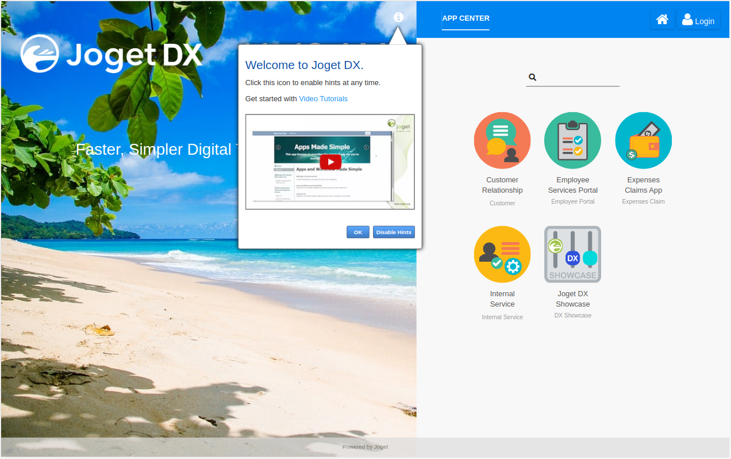Click the 'Employee Services Portal' label

coord(572,185)
